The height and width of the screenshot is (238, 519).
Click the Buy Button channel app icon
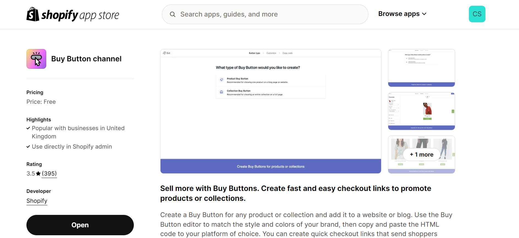(x=36, y=59)
